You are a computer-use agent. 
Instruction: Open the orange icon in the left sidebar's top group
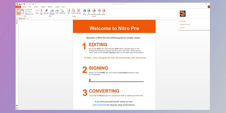[x=17, y=23]
